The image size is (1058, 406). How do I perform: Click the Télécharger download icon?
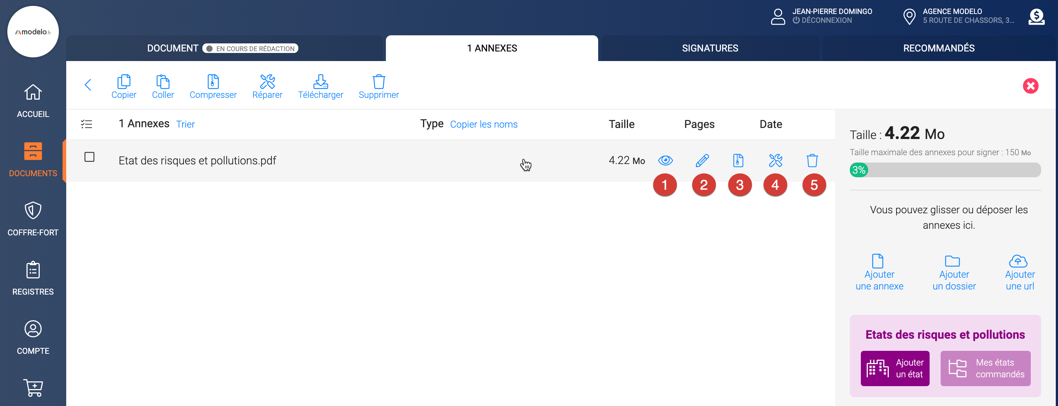(x=320, y=82)
